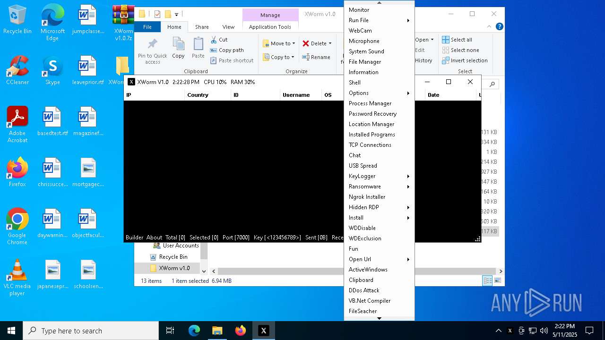Screen dimensions: 605x340
Task: Switch Explorer to large icons view
Action: point(497,280)
